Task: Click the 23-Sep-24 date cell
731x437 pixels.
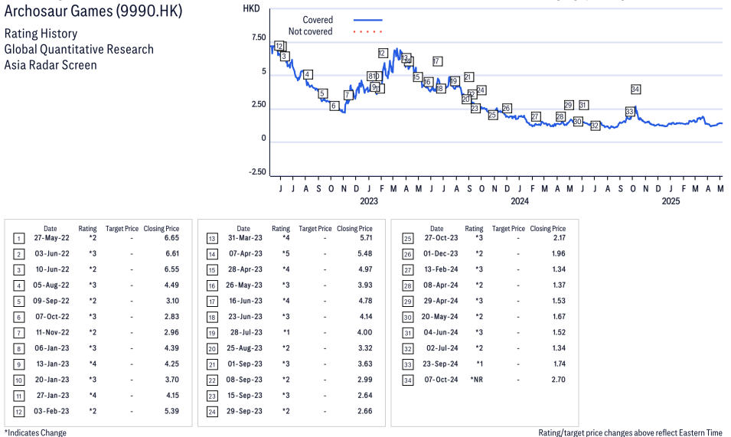Action: 441,364
